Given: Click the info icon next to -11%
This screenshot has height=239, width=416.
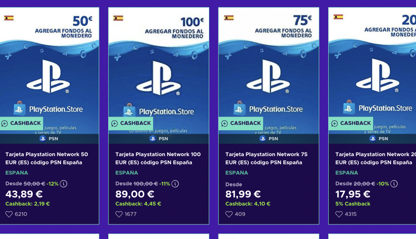Looking at the screenshot, I should (175, 184).
